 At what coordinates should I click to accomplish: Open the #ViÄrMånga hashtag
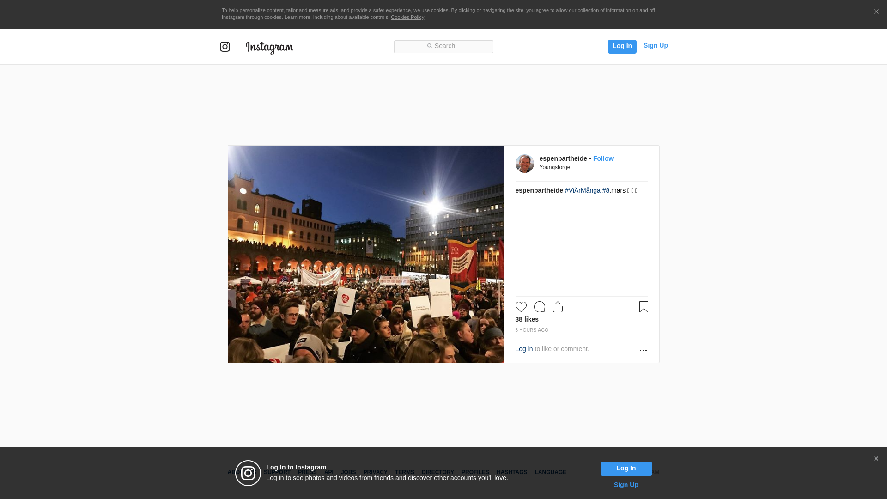click(583, 190)
